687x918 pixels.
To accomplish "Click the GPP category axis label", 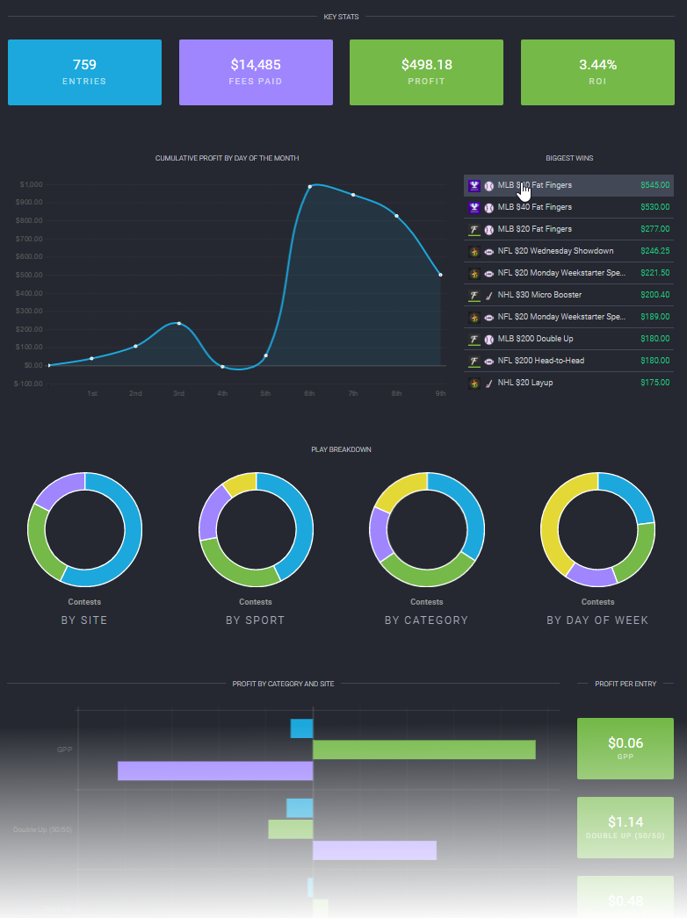I will point(64,749).
